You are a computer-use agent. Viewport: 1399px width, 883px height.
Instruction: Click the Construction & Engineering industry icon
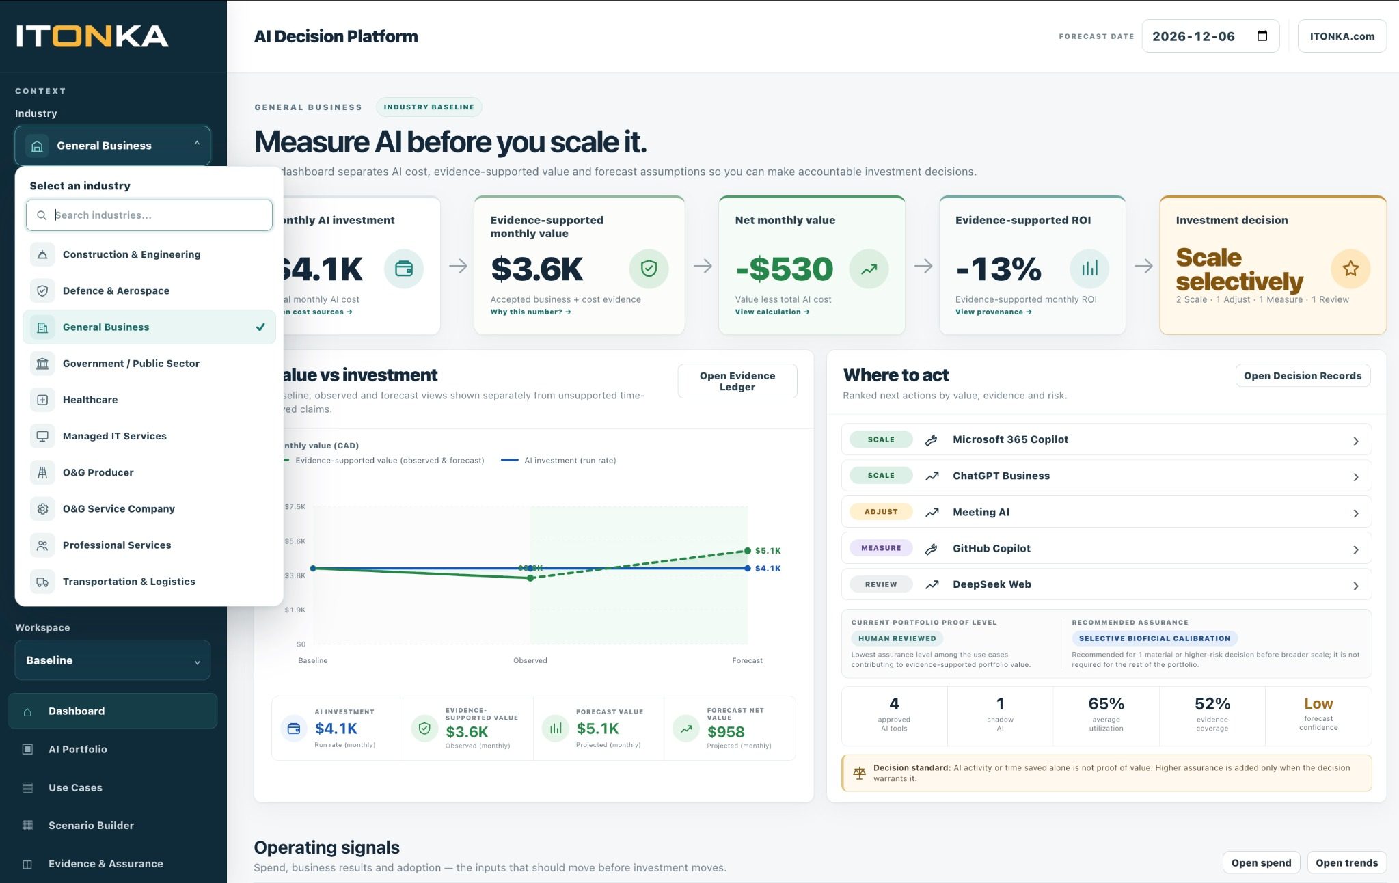[x=42, y=254]
